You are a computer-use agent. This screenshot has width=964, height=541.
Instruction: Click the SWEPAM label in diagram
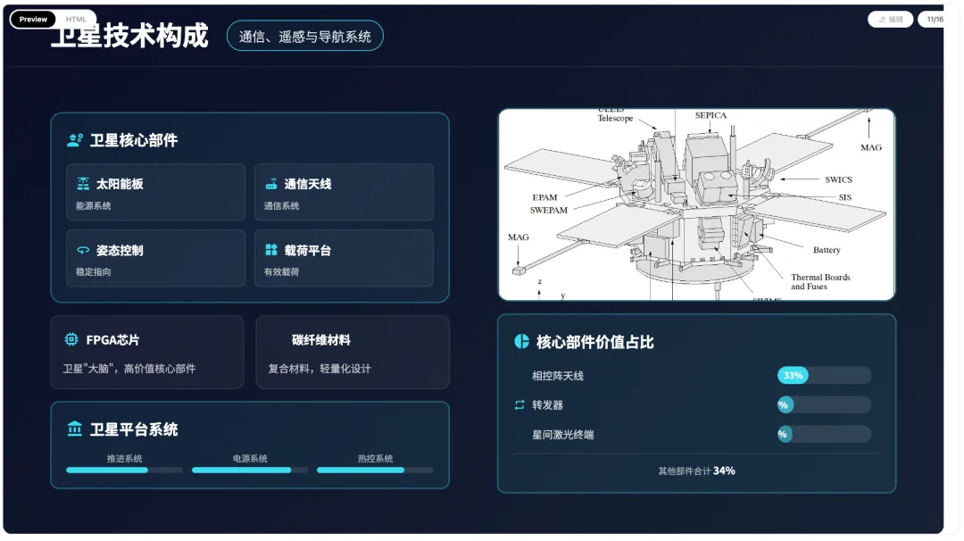(x=549, y=211)
